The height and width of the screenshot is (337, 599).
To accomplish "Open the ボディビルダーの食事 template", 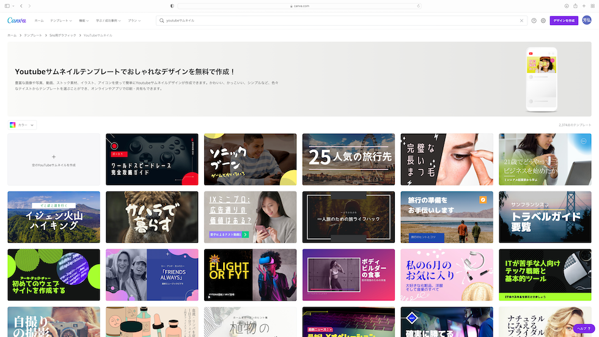I will pos(348,275).
